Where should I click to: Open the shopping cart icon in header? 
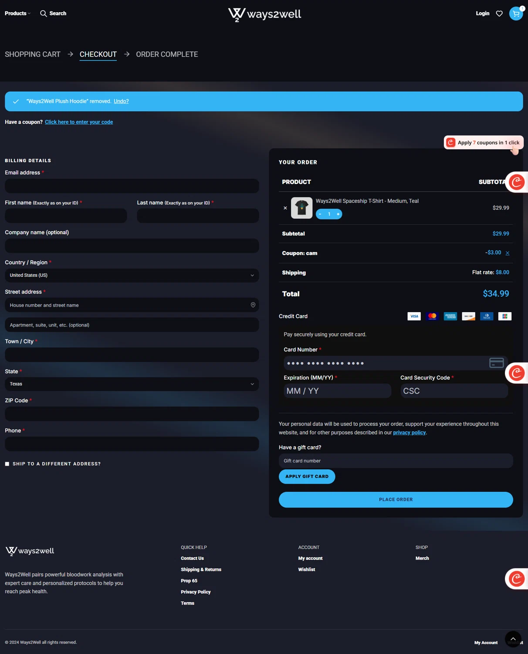click(516, 14)
